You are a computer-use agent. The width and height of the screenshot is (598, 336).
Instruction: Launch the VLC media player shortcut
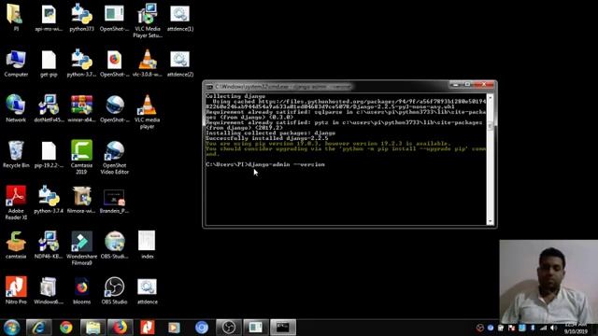point(148,111)
